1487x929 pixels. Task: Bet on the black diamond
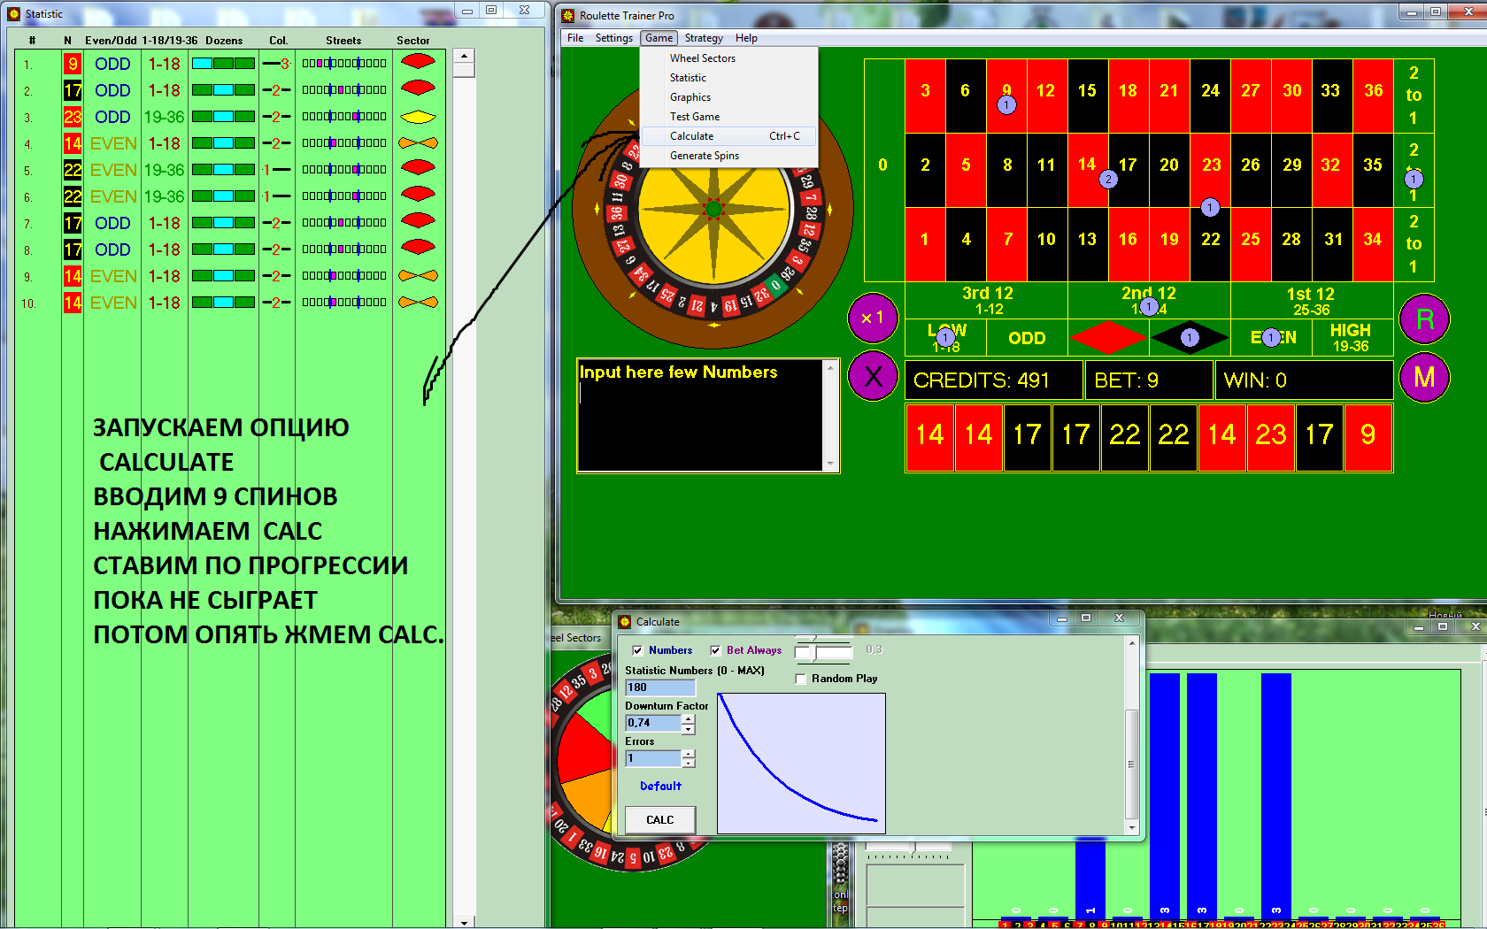(1190, 337)
